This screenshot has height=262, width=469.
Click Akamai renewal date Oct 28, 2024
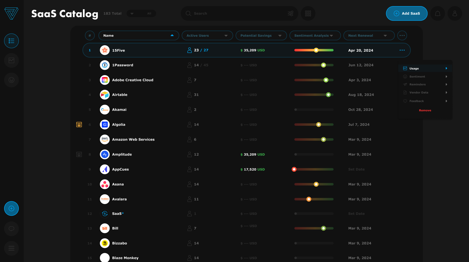(360, 110)
